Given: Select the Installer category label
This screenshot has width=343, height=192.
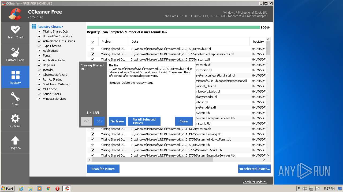Looking at the screenshot, I should coord(48,70).
